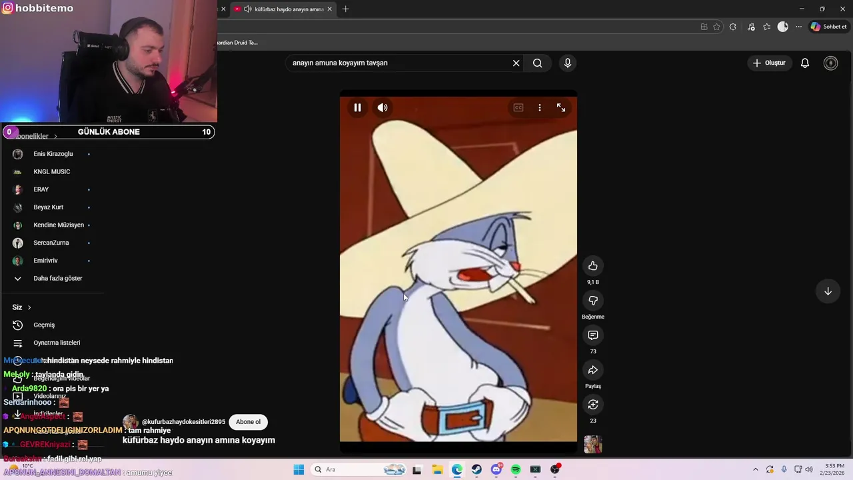
Task: Open browser extensions puzzle icon
Action: point(733,27)
